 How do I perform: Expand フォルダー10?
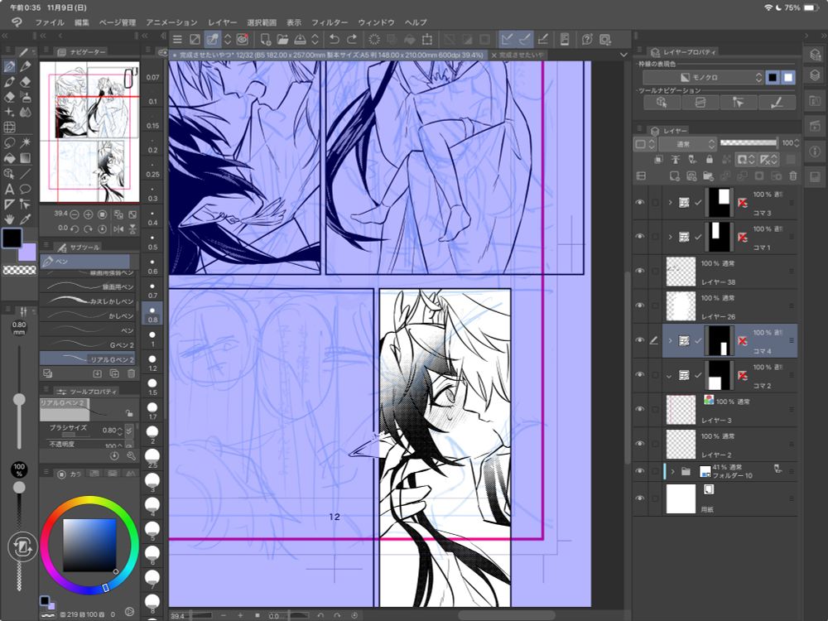pyautogui.click(x=672, y=471)
